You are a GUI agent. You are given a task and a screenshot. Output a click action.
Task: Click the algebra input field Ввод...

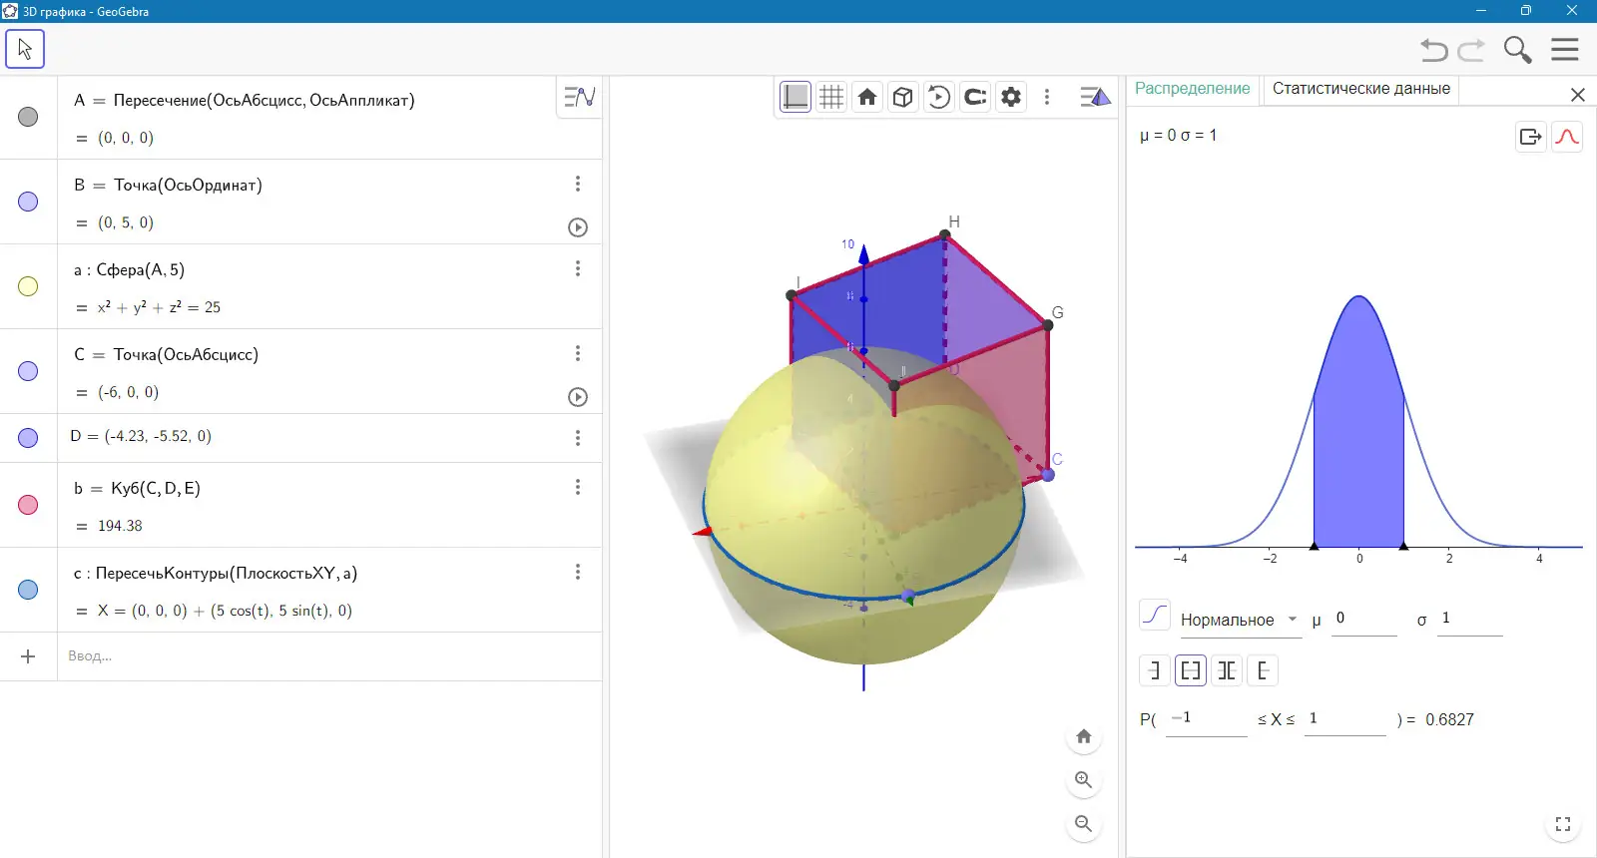tap(329, 656)
